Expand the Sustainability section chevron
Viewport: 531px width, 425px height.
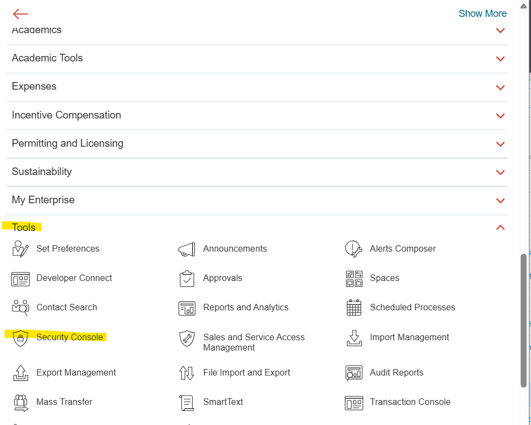[501, 172]
